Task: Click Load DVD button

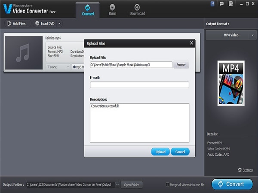Action: [45, 24]
